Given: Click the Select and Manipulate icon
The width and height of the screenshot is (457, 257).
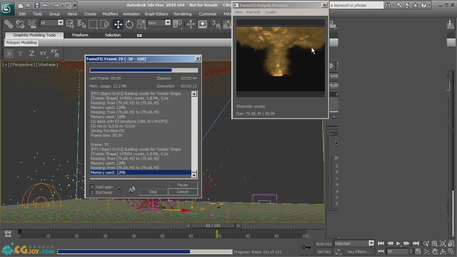Looking at the screenshot, I should [191, 24].
